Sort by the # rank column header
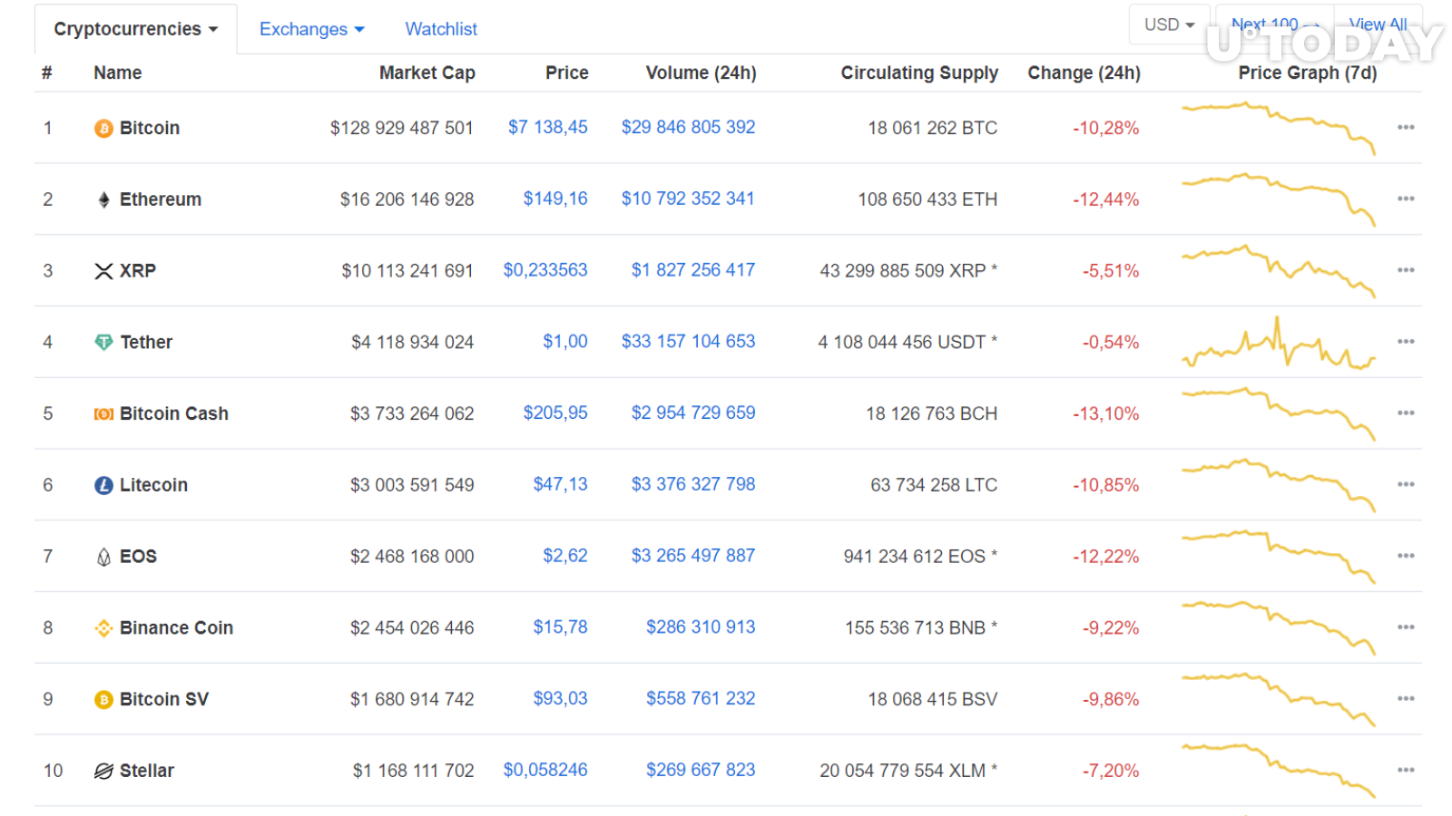Viewport: 1452px width, 816px height. 47,73
